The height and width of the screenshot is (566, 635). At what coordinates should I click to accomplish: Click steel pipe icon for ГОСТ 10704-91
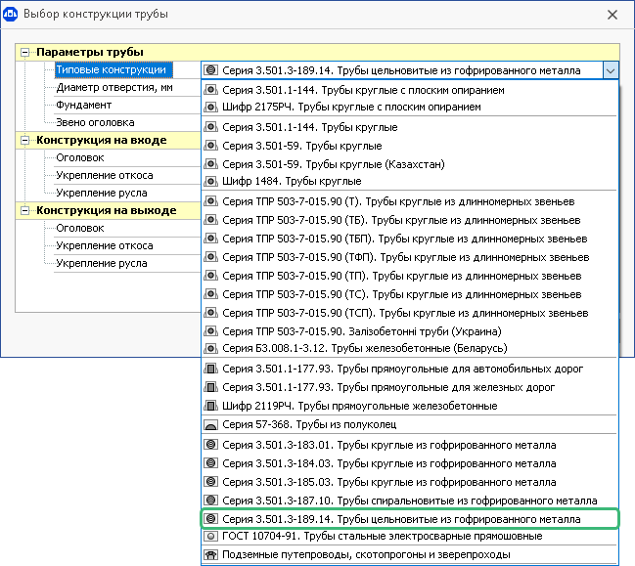click(210, 536)
